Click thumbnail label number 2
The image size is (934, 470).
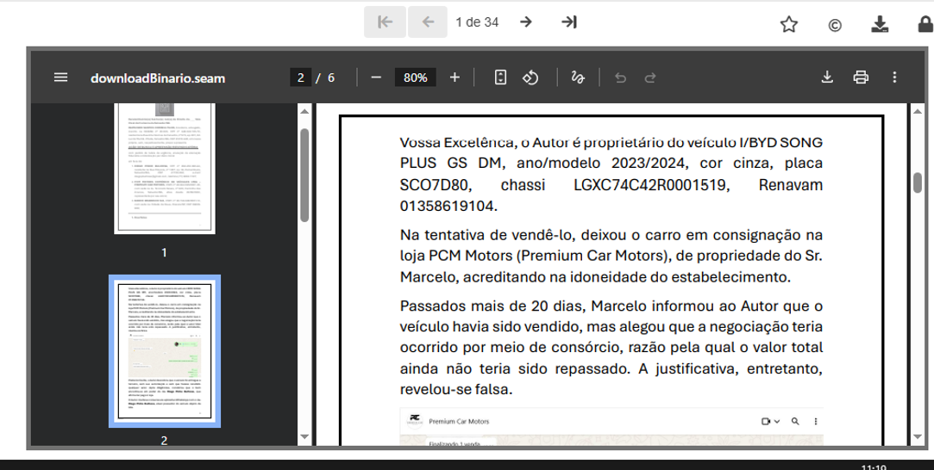[165, 440]
